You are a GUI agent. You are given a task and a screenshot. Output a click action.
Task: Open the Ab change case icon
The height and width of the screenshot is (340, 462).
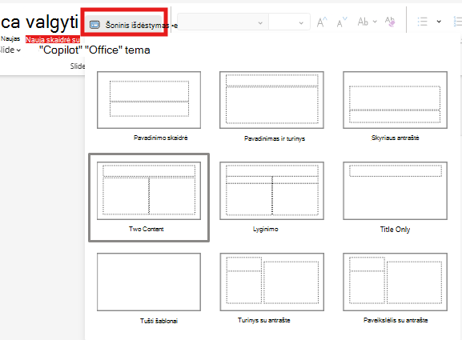tap(367, 22)
